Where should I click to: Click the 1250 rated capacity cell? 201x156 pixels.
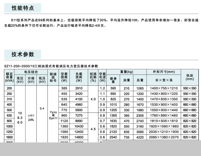[x=9, y=132]
